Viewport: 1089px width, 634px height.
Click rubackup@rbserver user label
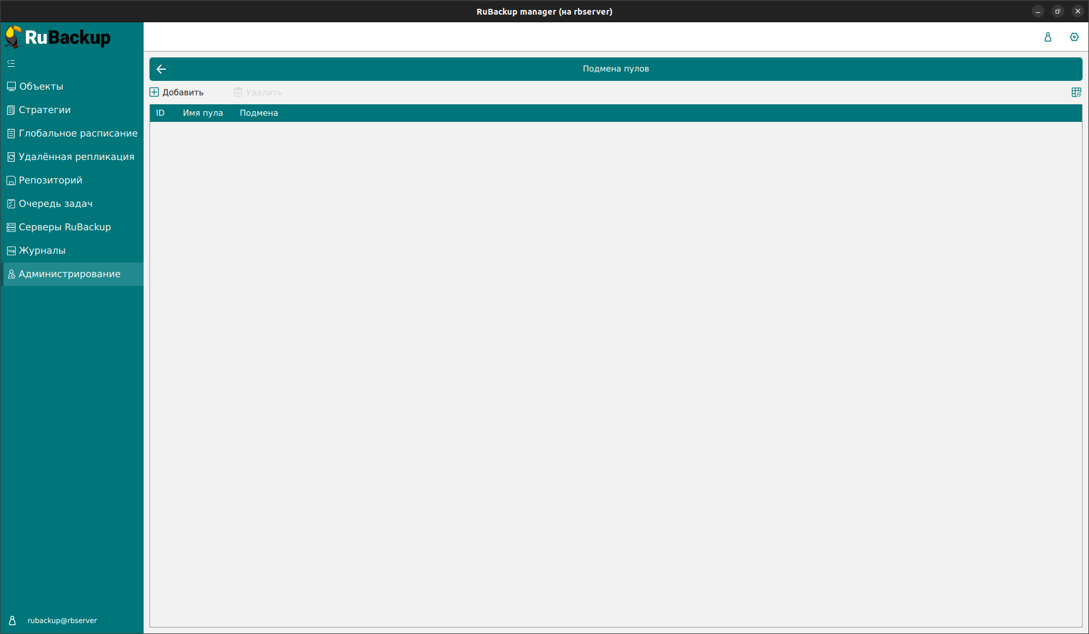[62, 621]
